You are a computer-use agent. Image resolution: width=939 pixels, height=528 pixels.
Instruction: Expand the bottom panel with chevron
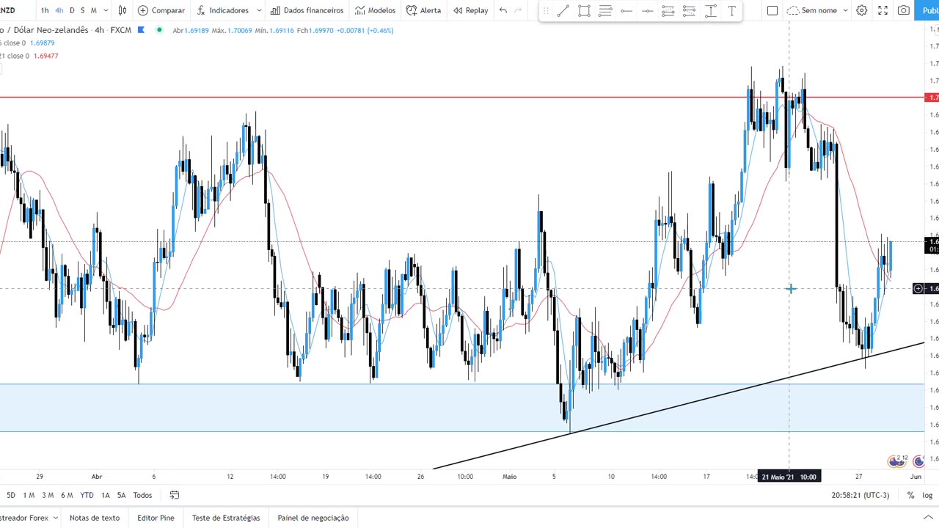tap(928, 518)
